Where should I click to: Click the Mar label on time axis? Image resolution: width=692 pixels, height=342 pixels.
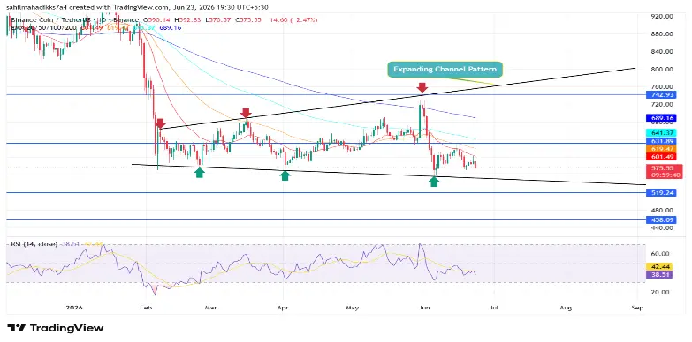pos(210,308)
